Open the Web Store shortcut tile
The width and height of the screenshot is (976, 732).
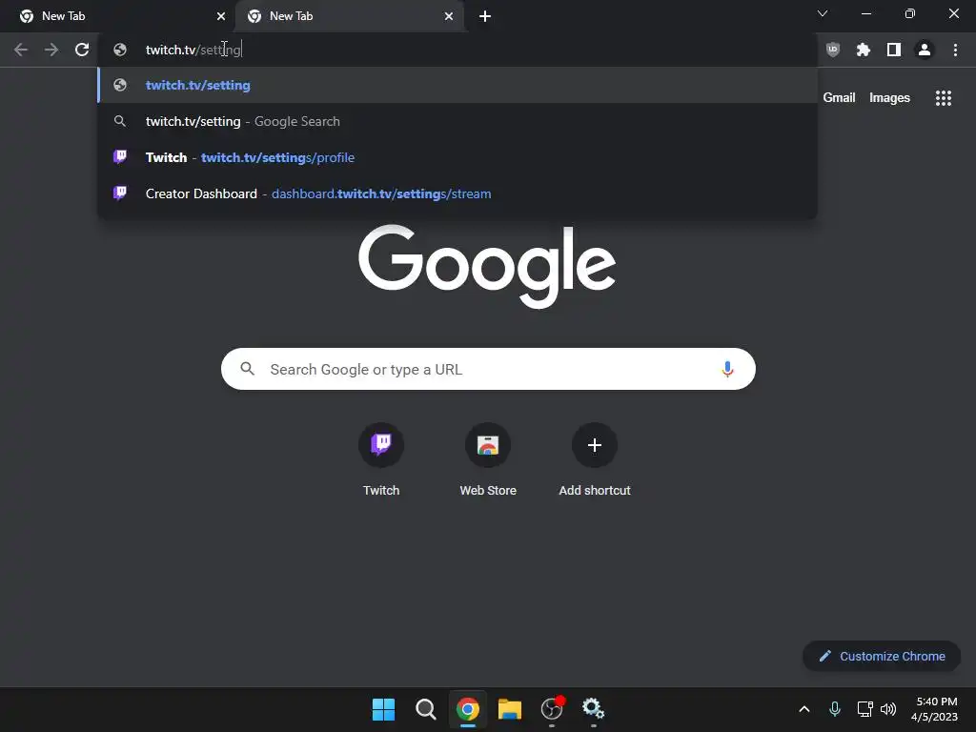[488, 459]
